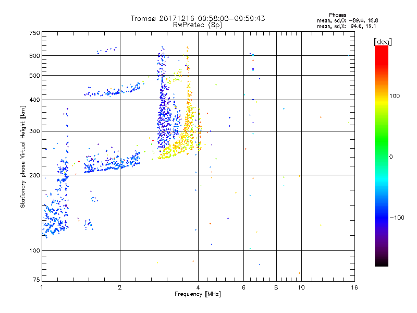Click the plot title 'Tromsø 20171216 09:58:00-09:59:43'

click(x=198, y=18)
